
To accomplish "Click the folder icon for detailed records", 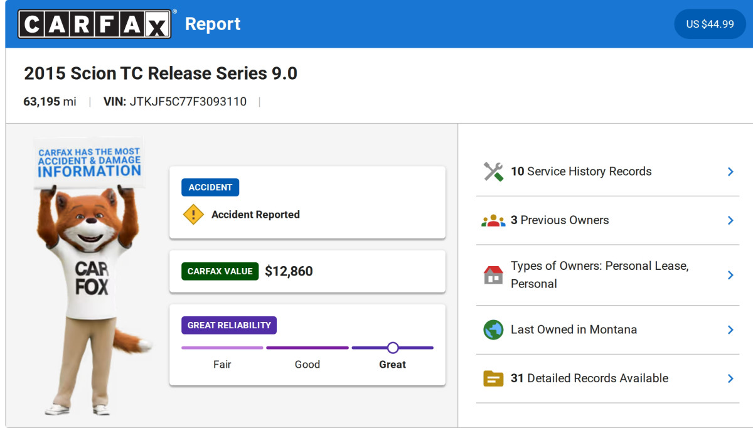I will click(x=493, y=378).
